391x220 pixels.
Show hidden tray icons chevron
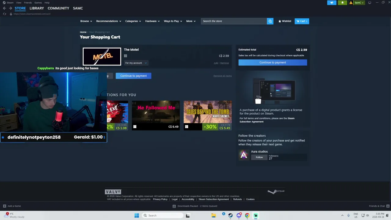[342, 215]
